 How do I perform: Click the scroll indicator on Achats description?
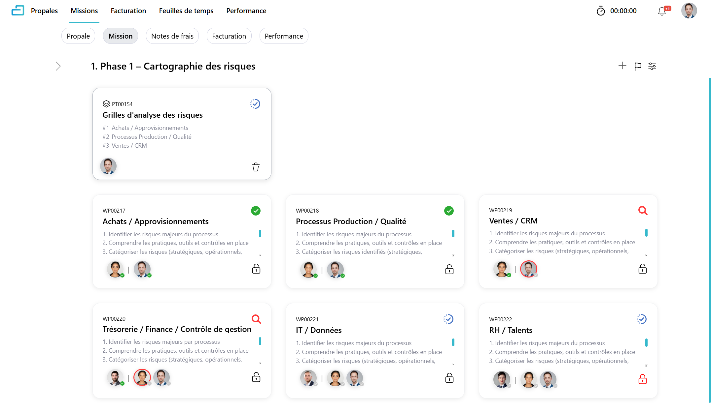(260, 234)
